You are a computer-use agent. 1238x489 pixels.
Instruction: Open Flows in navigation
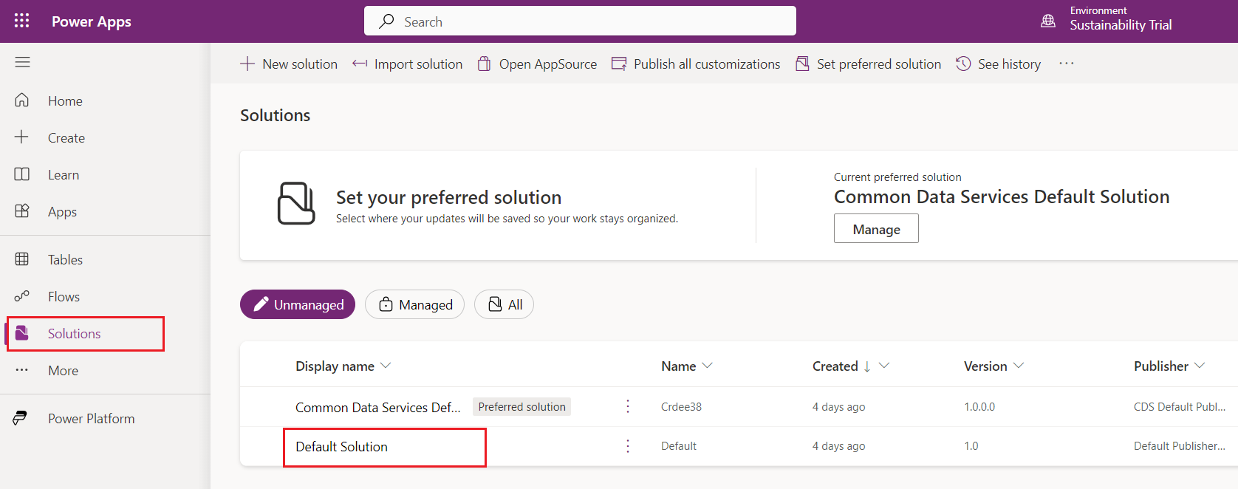(64, 297)
